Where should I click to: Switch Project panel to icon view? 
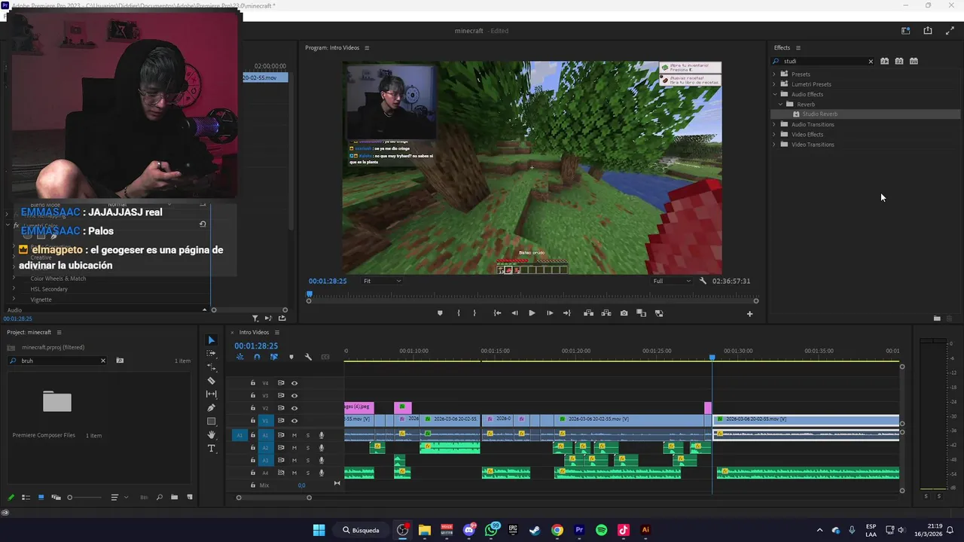point(41,498)
